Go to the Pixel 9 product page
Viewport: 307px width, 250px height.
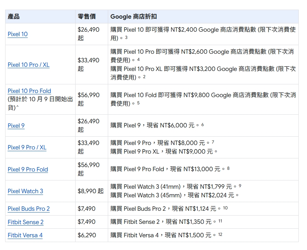(x=16, y=126)
